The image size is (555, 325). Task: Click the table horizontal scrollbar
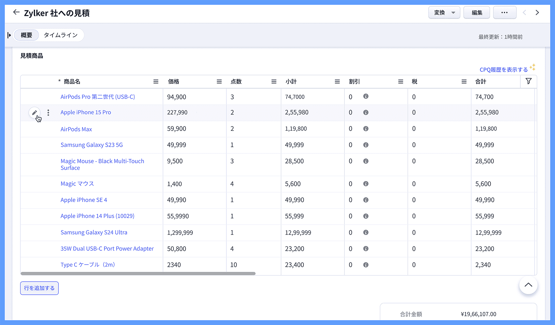pos(138,274)
